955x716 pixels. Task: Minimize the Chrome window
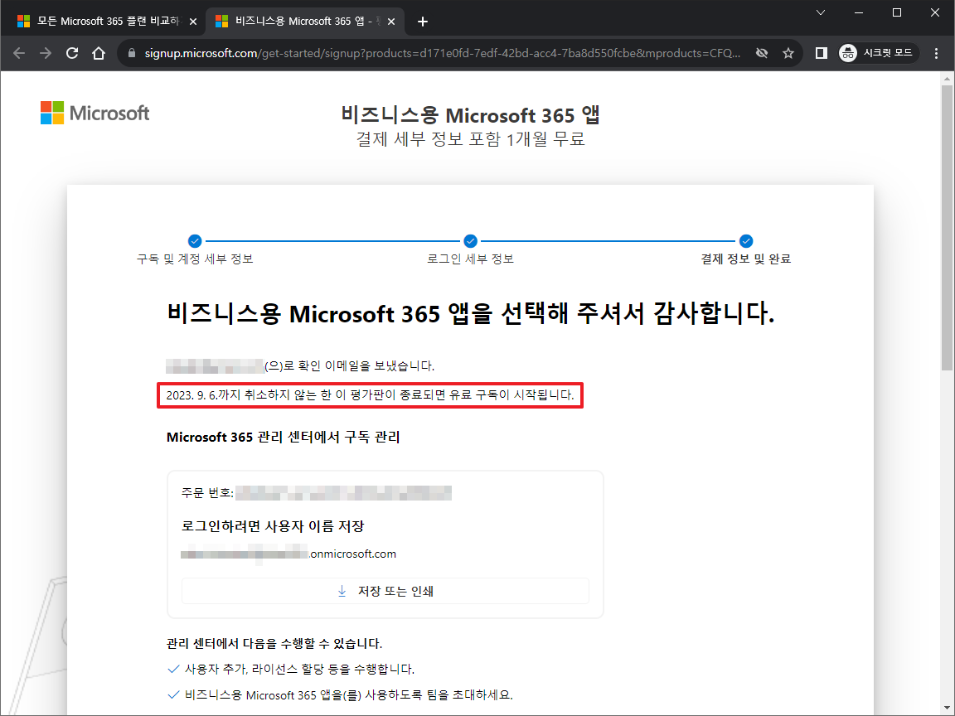[x=859, y=12]
